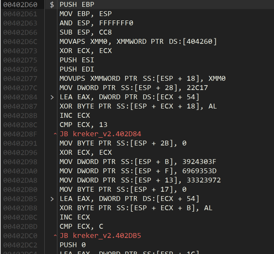Click the jump-target arrow at 00402DB5

click(x=52, y=199)
